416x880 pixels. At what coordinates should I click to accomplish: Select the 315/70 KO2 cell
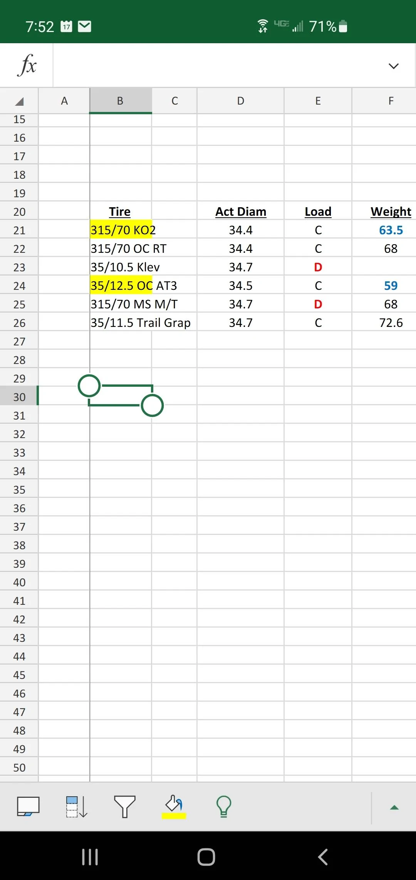121,230
